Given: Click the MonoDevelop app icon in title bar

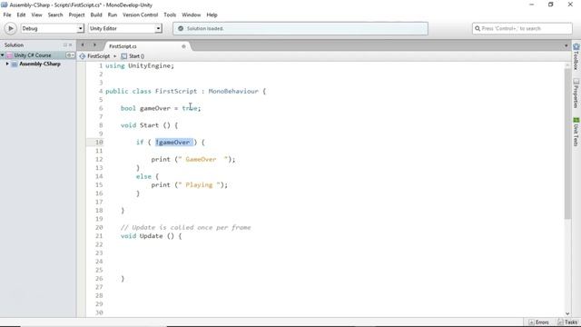Looking at the screenshot, I should click(x=4, y=5).
